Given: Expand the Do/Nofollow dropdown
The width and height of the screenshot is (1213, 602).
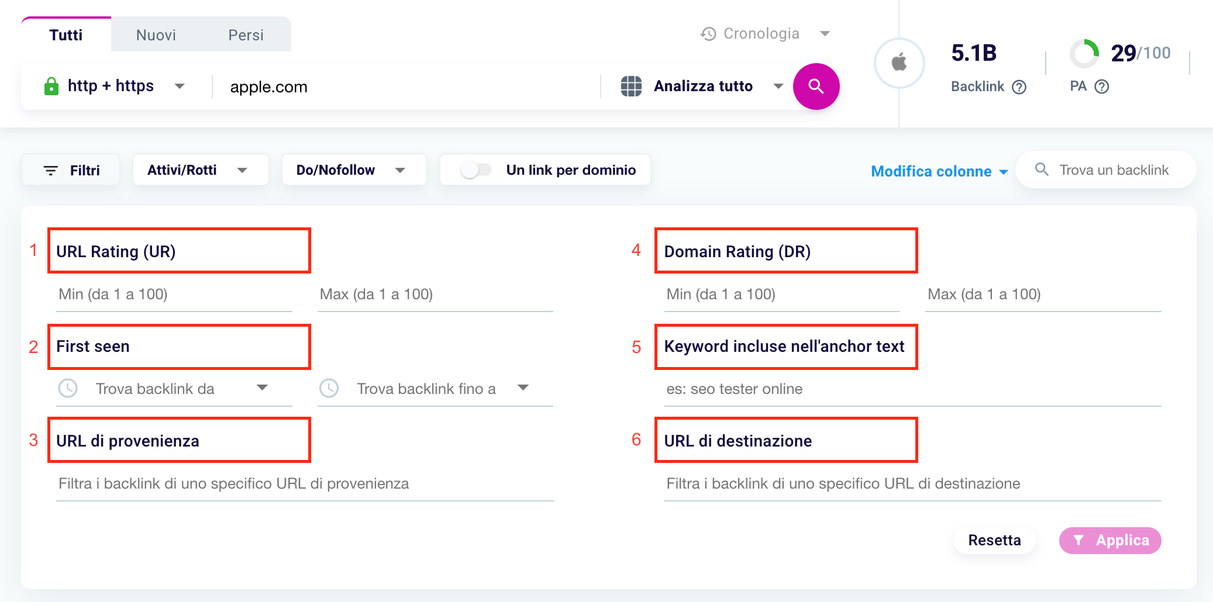Looking at the screenshot, I should click(354, 170).
